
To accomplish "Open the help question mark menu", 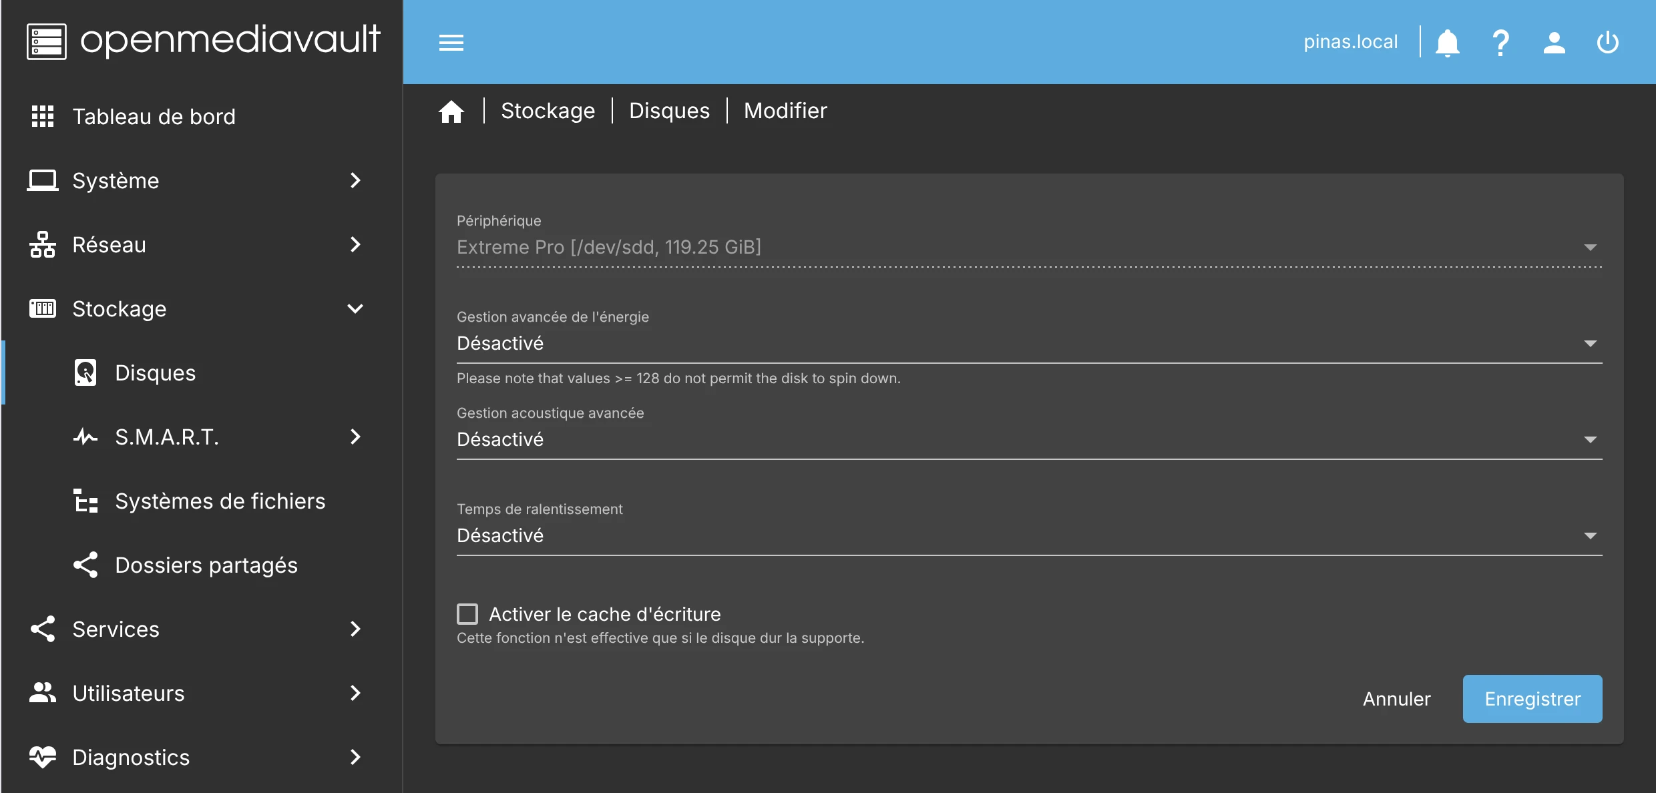I will pyautogui.click(x=1500, y=43).
